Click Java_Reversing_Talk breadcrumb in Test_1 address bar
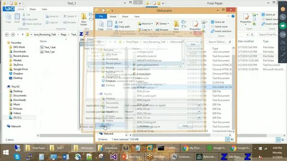The height and width of the screenshot is (161, 287). (45, 34)
